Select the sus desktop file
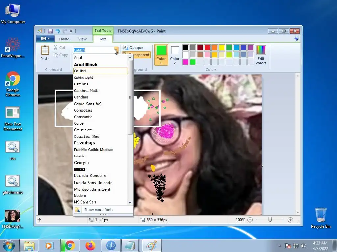337x252 pixels. pyautogui.click(x=13, y=150)
